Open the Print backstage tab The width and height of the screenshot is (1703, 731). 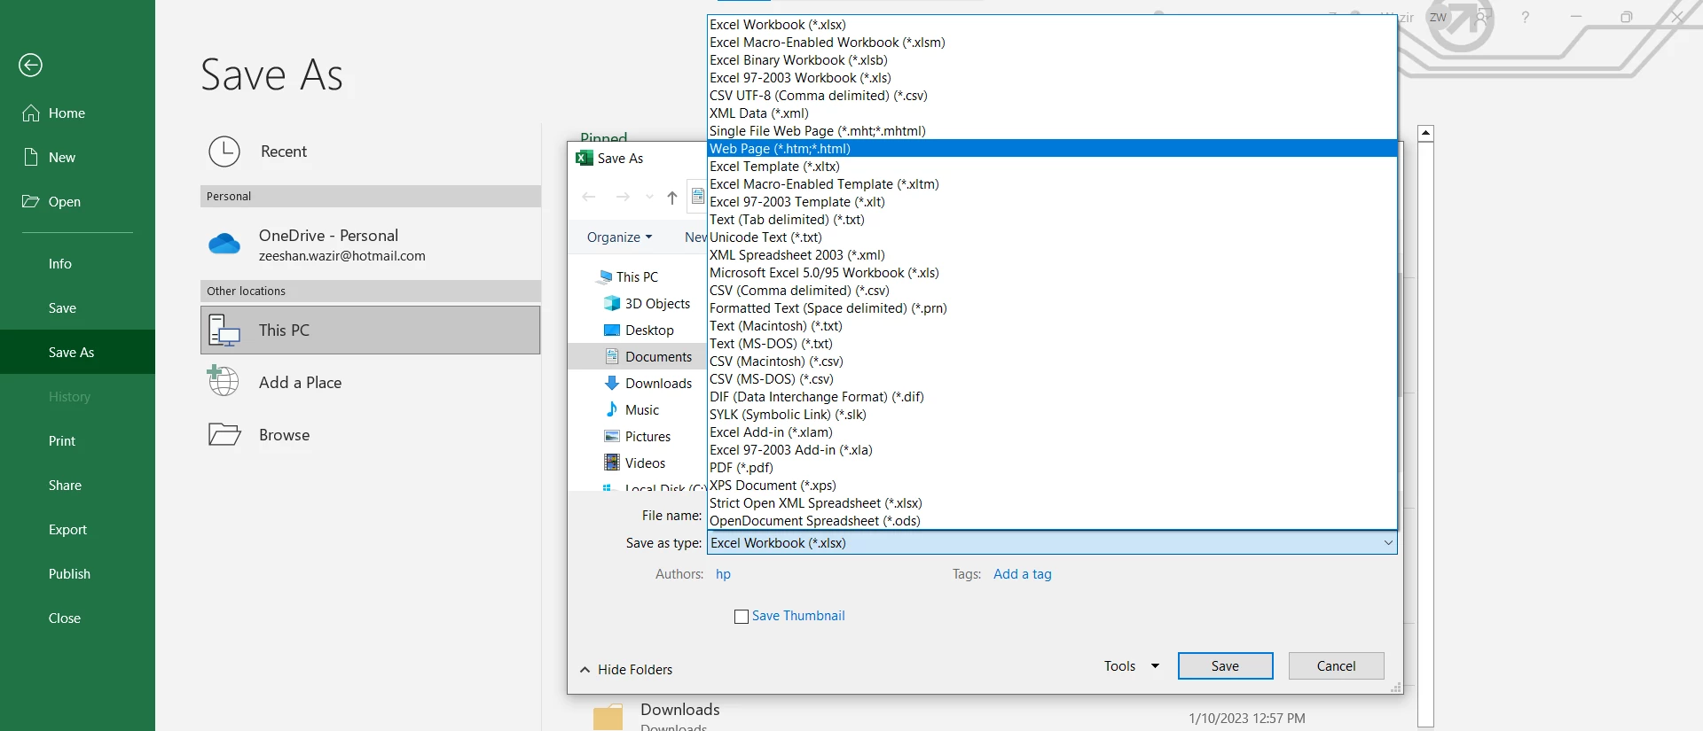click(77, 440)
